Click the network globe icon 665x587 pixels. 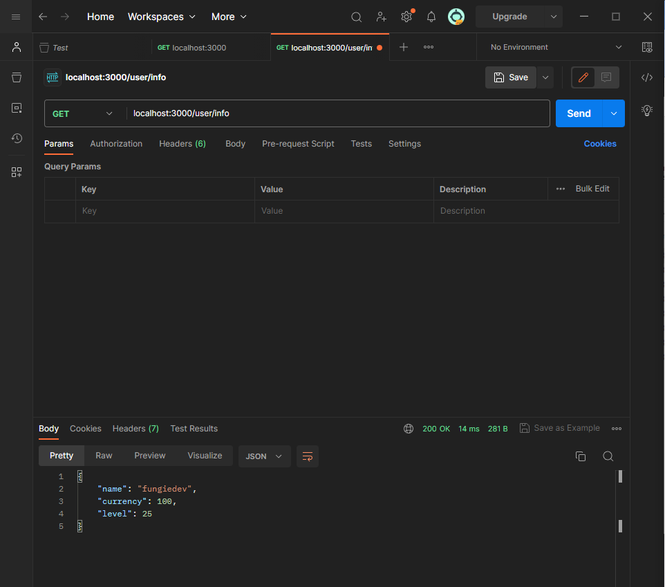tap(409, 429)
